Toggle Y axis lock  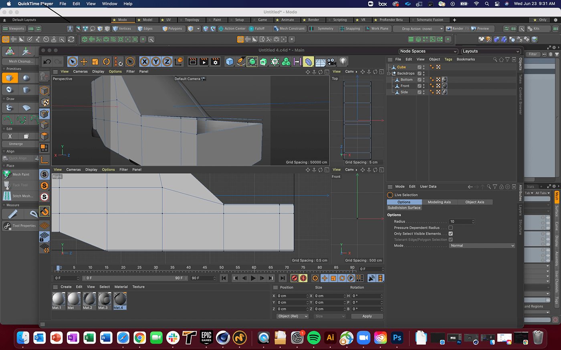pos(156,62)
